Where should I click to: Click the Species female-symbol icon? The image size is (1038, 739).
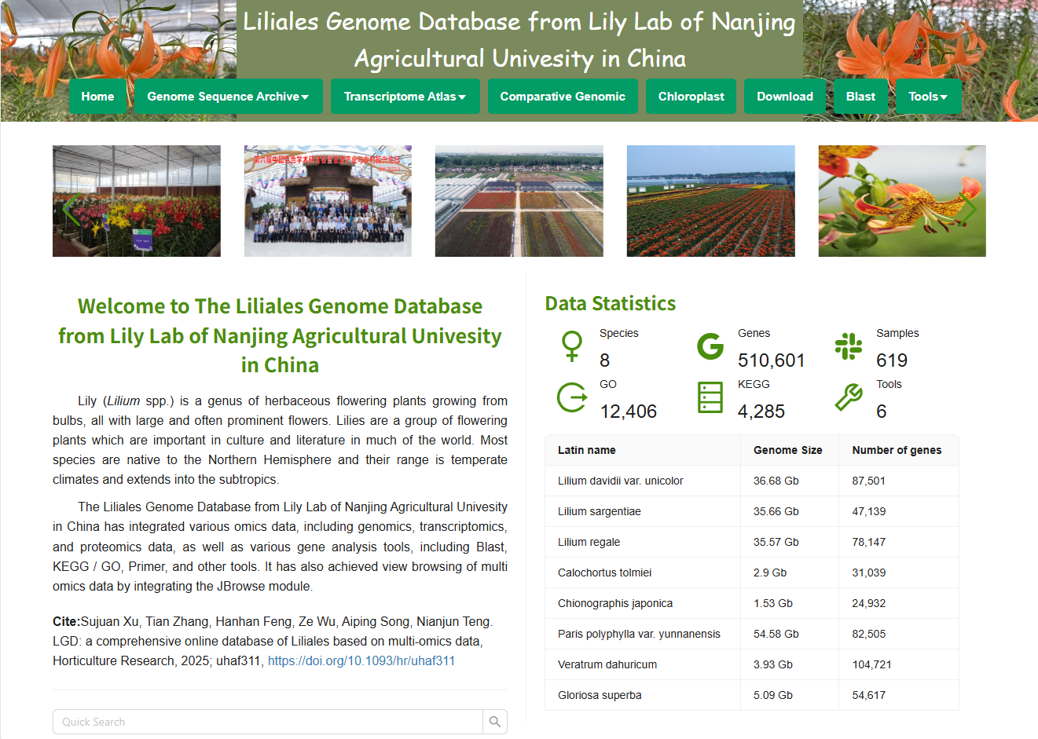pos(572,346)
